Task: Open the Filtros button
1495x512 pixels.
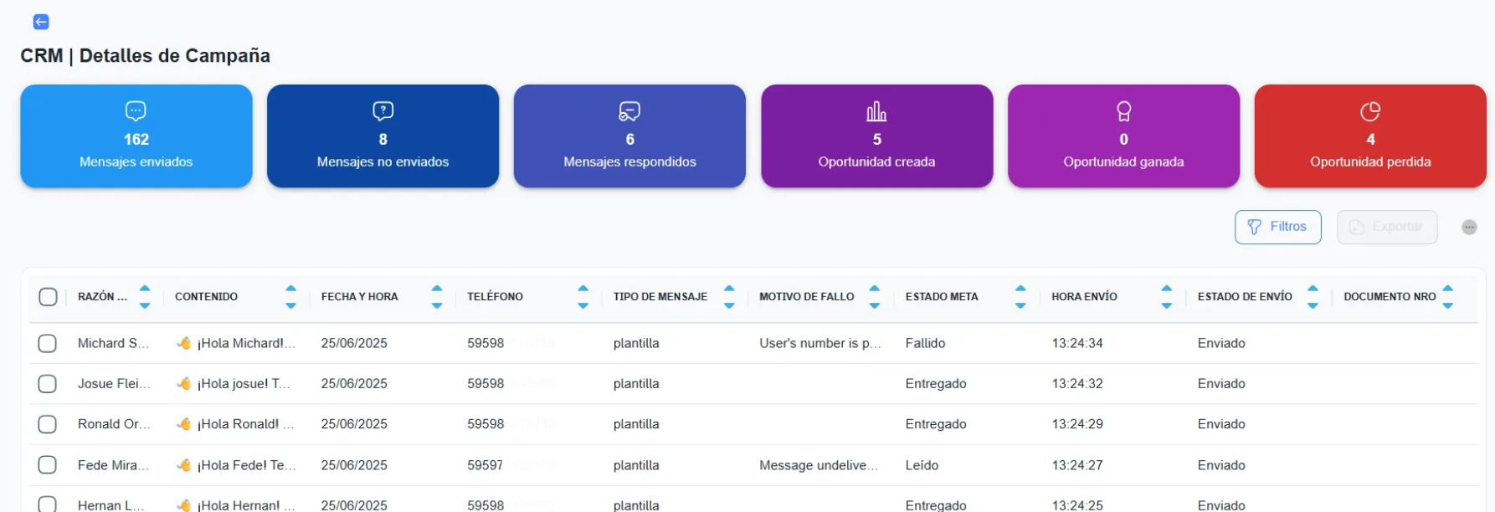Action: click(1277, 227)
